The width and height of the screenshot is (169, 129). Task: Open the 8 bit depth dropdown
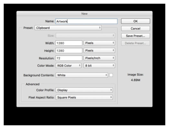coord(99,65)
